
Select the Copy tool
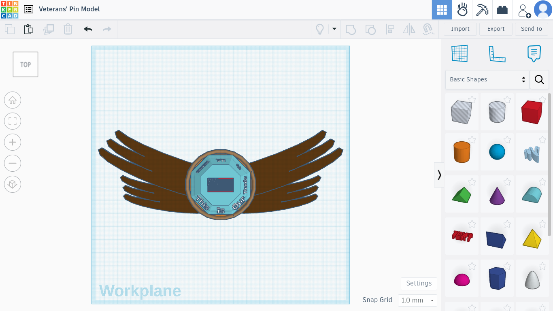[9, 29]
